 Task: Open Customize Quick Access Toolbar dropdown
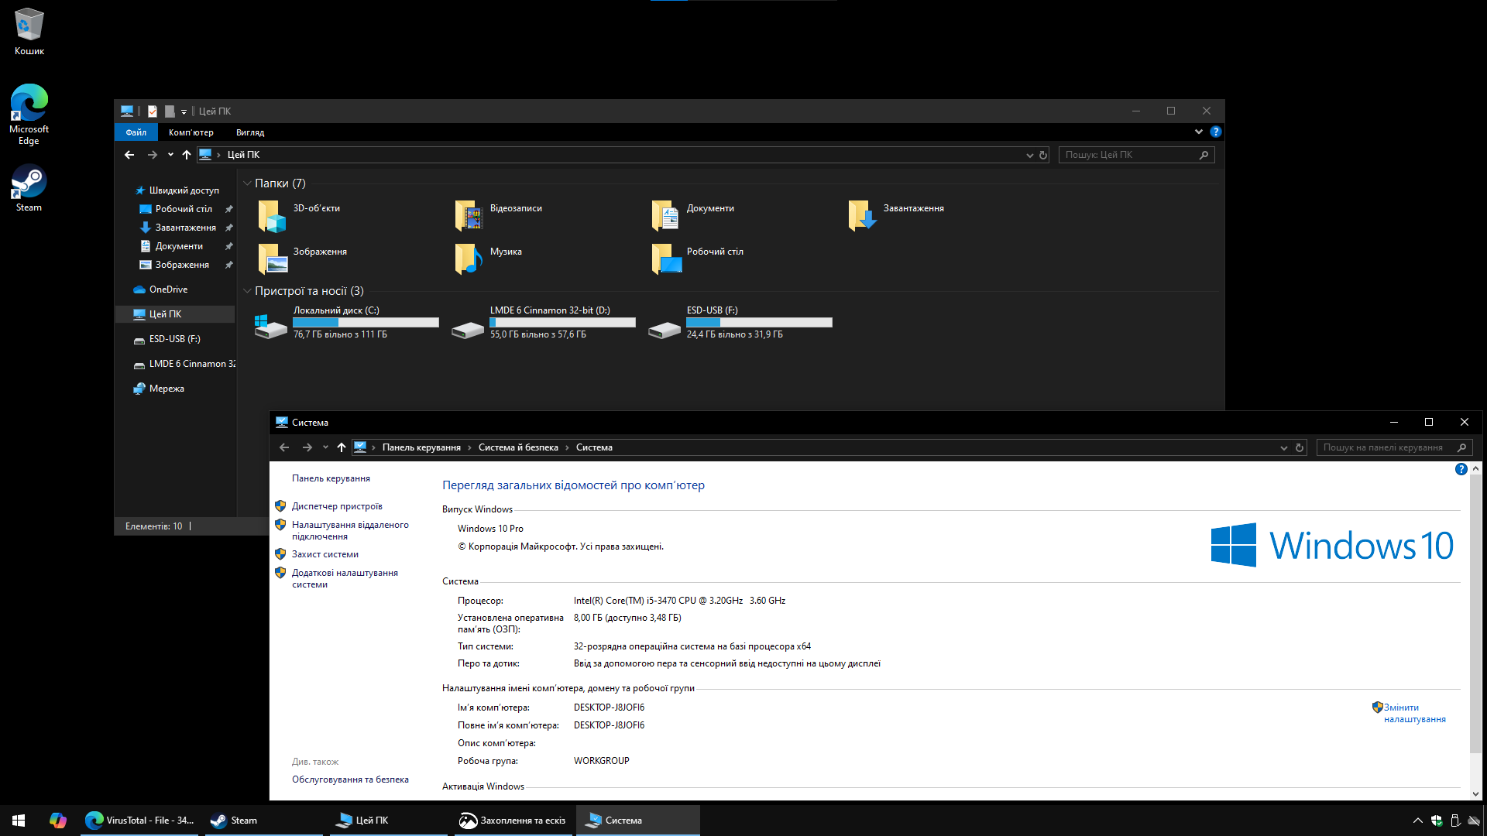(184, 111)
